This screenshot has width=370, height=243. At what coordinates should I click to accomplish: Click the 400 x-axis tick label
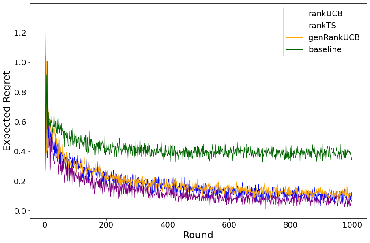tap(168, 225)
